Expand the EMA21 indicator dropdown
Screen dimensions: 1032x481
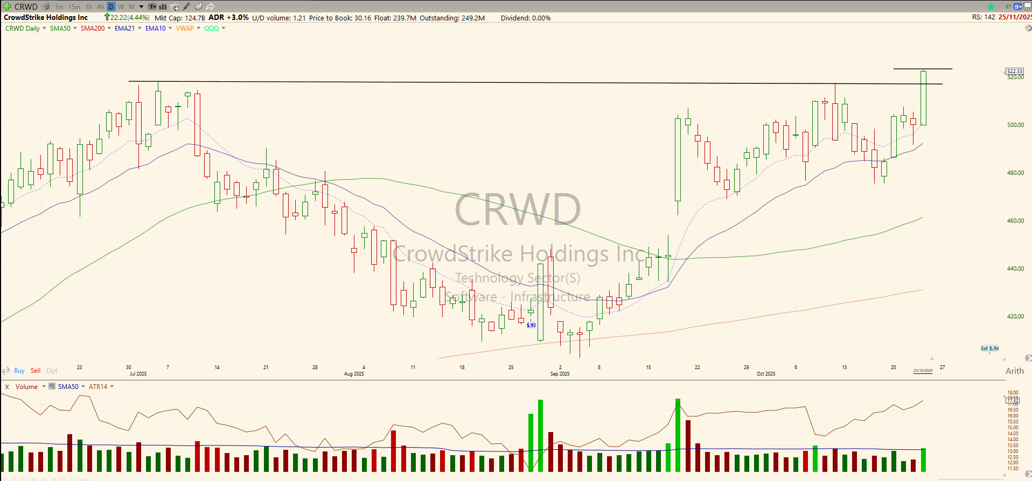pyautogui.click(x=140, y=29)
